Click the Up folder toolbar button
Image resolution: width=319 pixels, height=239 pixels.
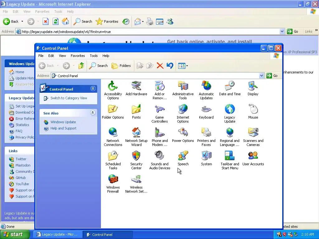point(81,66)
